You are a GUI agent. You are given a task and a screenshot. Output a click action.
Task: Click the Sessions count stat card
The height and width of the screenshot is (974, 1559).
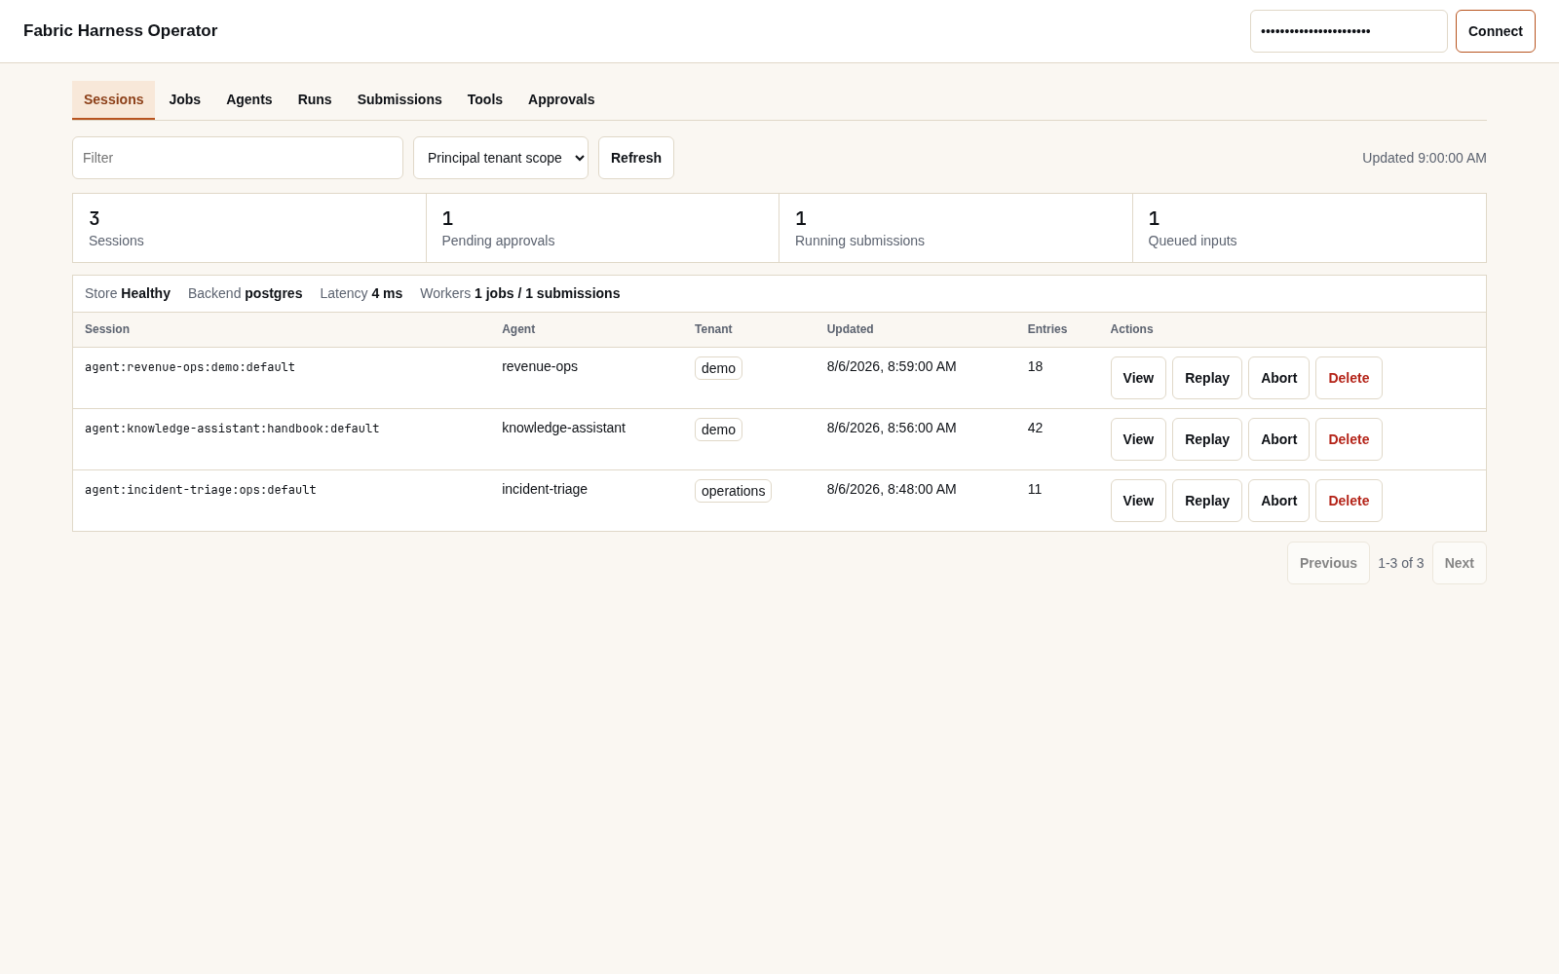click(249, 228)
